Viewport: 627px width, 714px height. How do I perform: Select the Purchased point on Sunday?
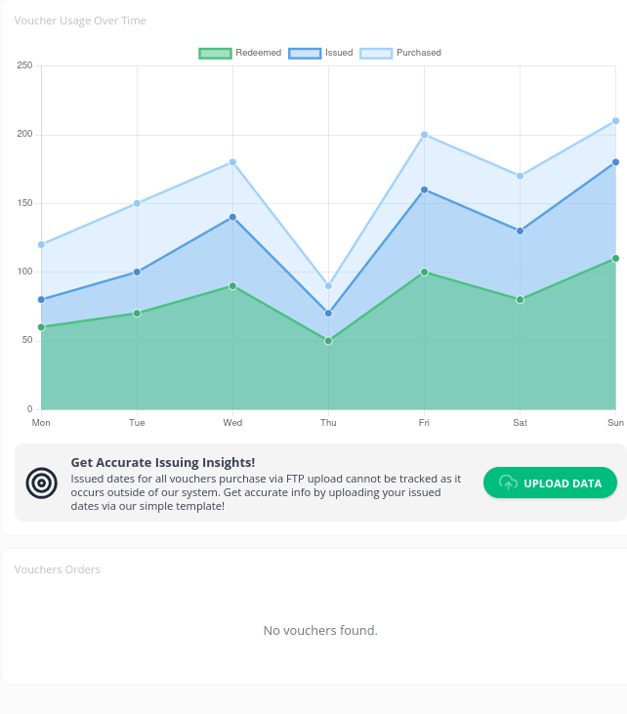click(x=615, y=121)
